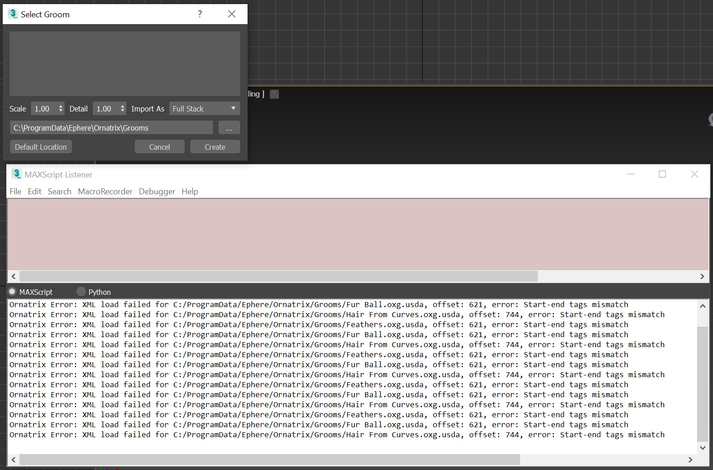Click the Select Groom help question mark
Viewport: 713px width, 470px height.
(200, 14)
